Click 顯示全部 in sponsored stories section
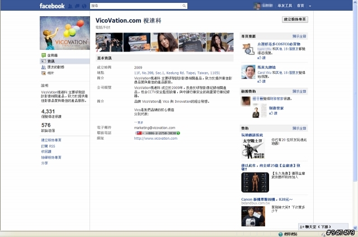Viewport: 358px width, 237px height. (x=299, y=91)
